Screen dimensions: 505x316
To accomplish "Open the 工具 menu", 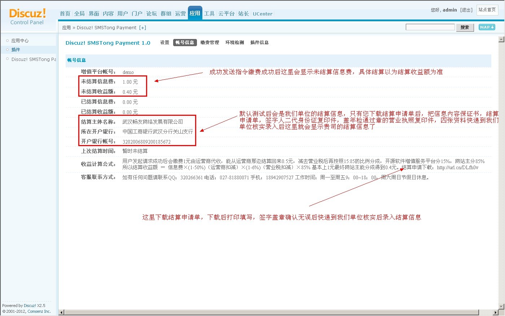I will 209,14.
